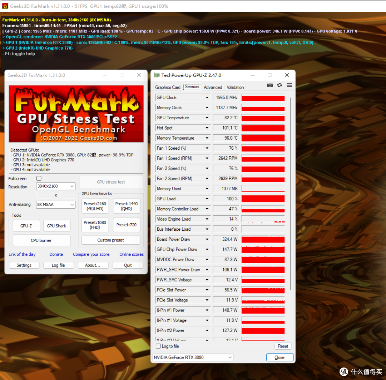Click the 8-Pin #1 Power value 140.7 W
The image size is (386, 380).
click(226, 310)
